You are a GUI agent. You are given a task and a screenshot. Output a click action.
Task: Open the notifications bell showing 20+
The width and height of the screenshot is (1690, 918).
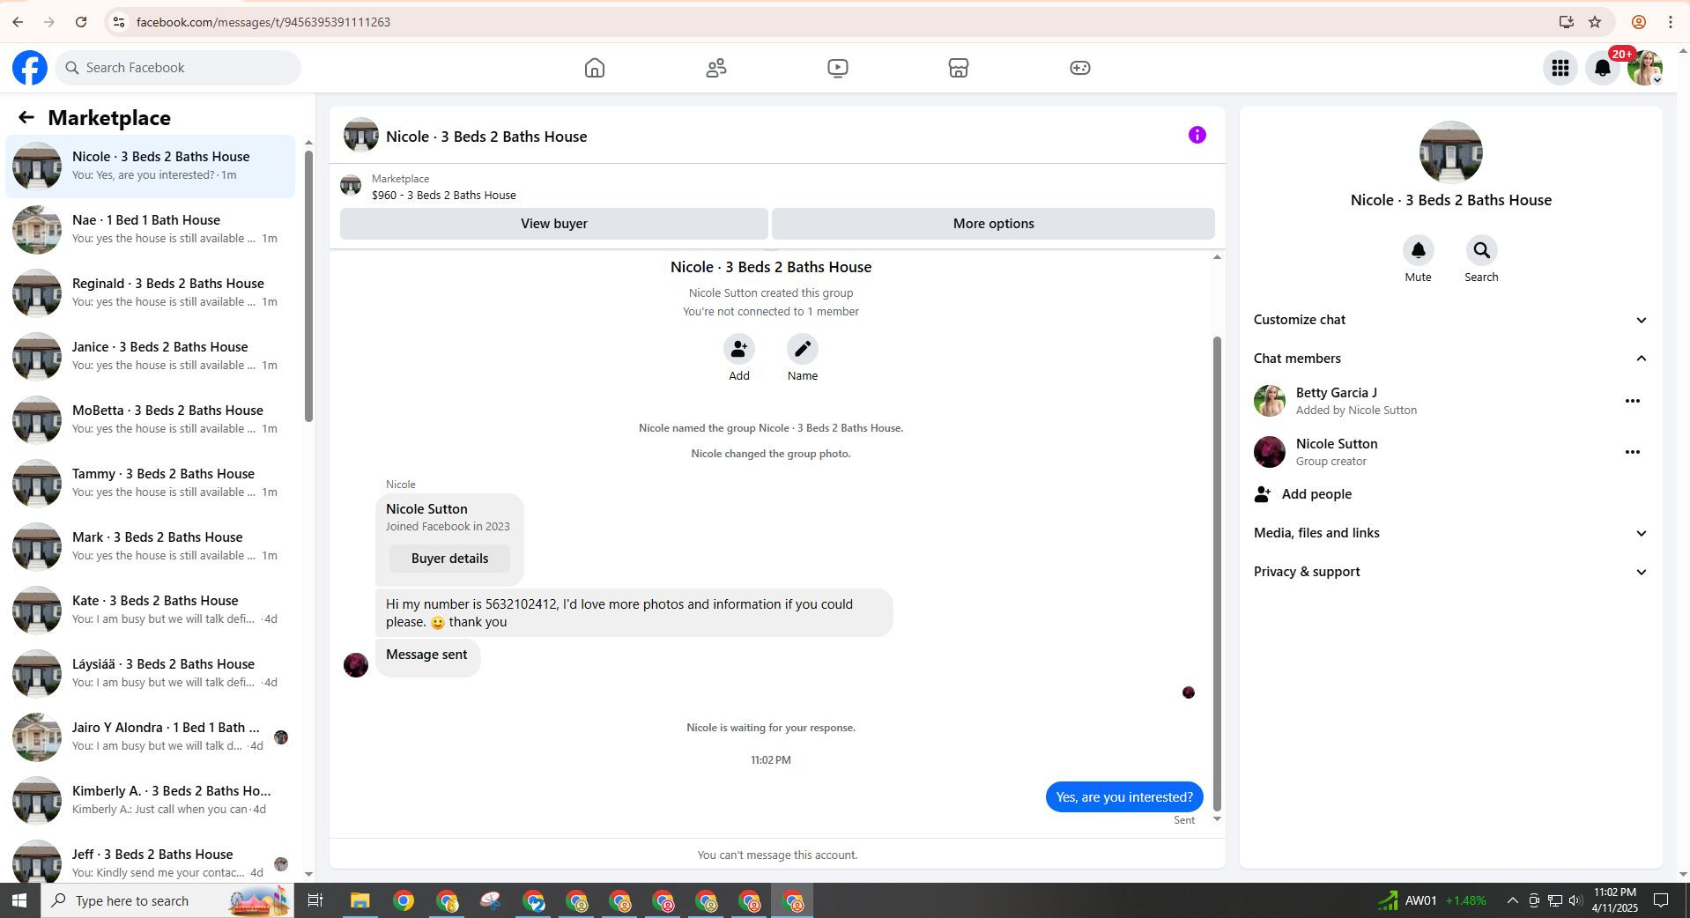pyautogui.click(x=1603, y=68)
